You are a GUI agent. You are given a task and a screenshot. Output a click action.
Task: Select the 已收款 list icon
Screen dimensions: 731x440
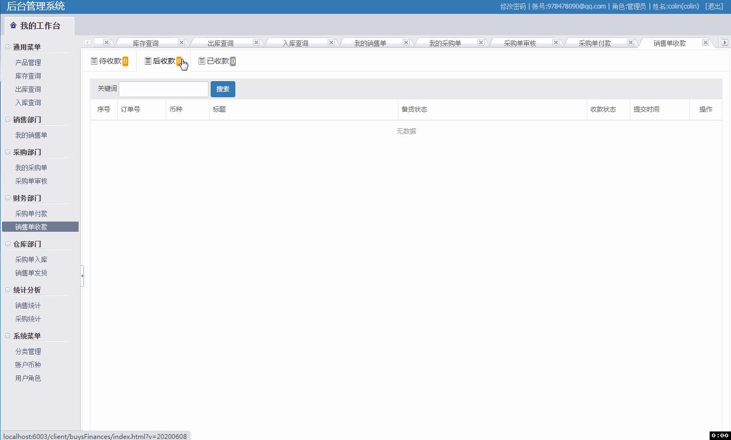pyautogui.click(x=202, y=60)
